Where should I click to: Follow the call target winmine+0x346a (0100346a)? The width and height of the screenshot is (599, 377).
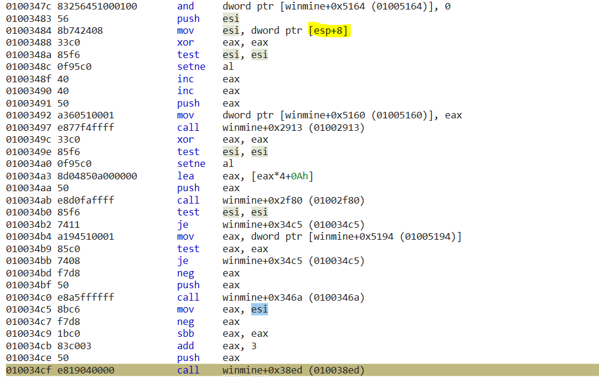tap(293, 297)
